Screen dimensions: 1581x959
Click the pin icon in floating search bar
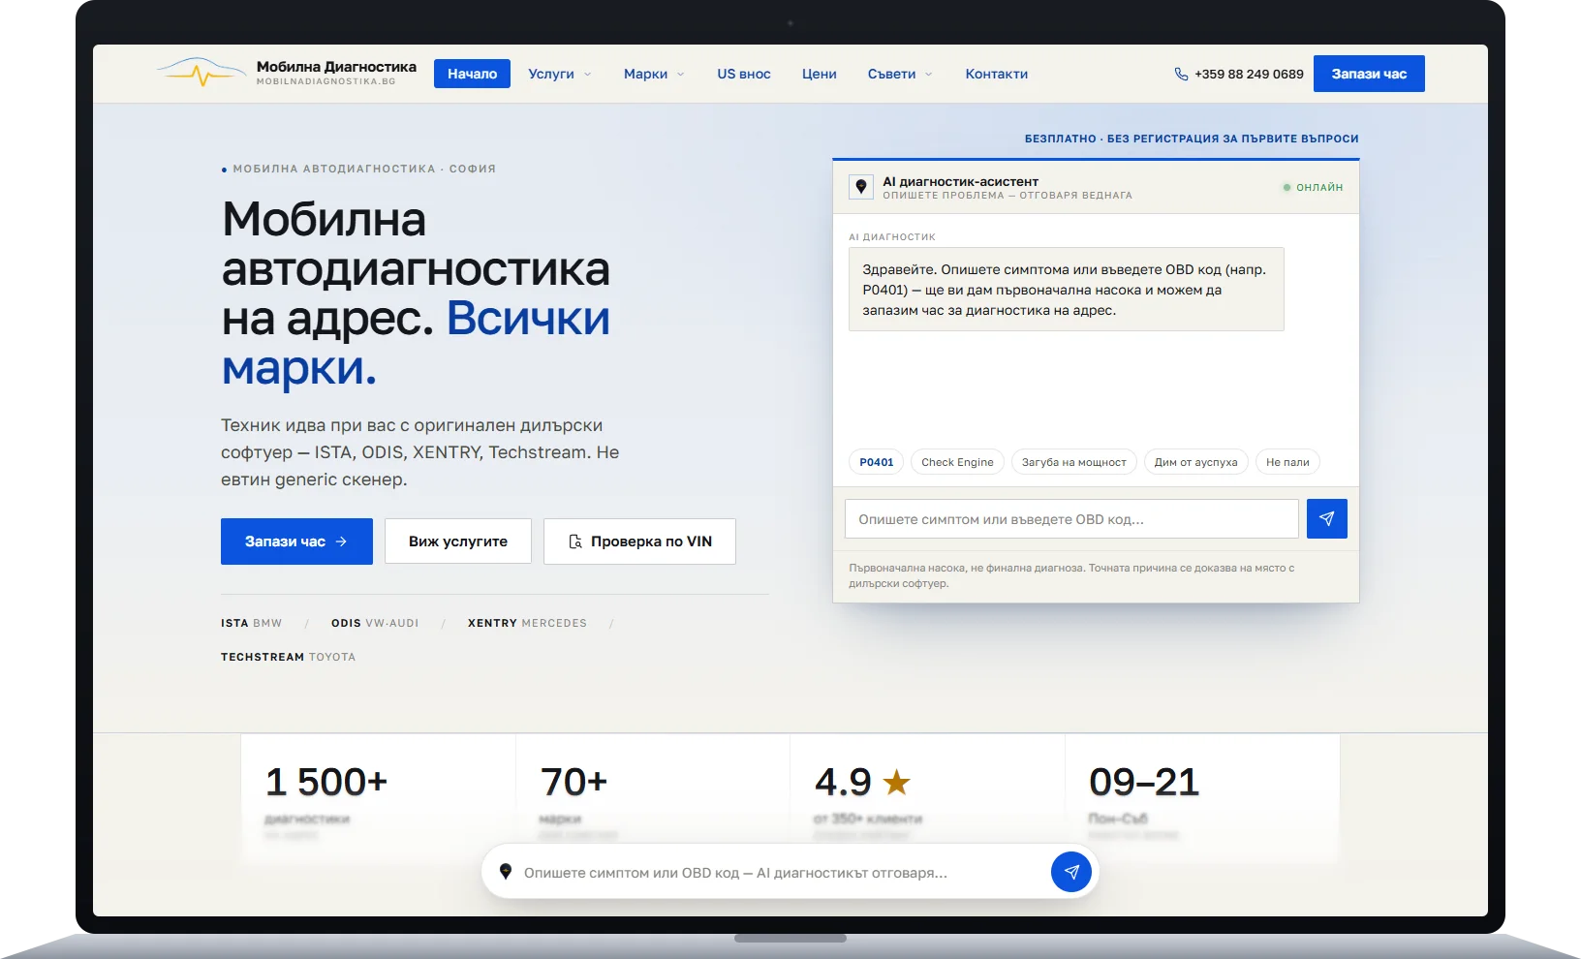[x=505, y=872]
